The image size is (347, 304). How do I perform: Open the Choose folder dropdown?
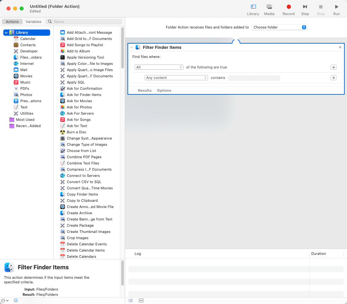[279, 27]
